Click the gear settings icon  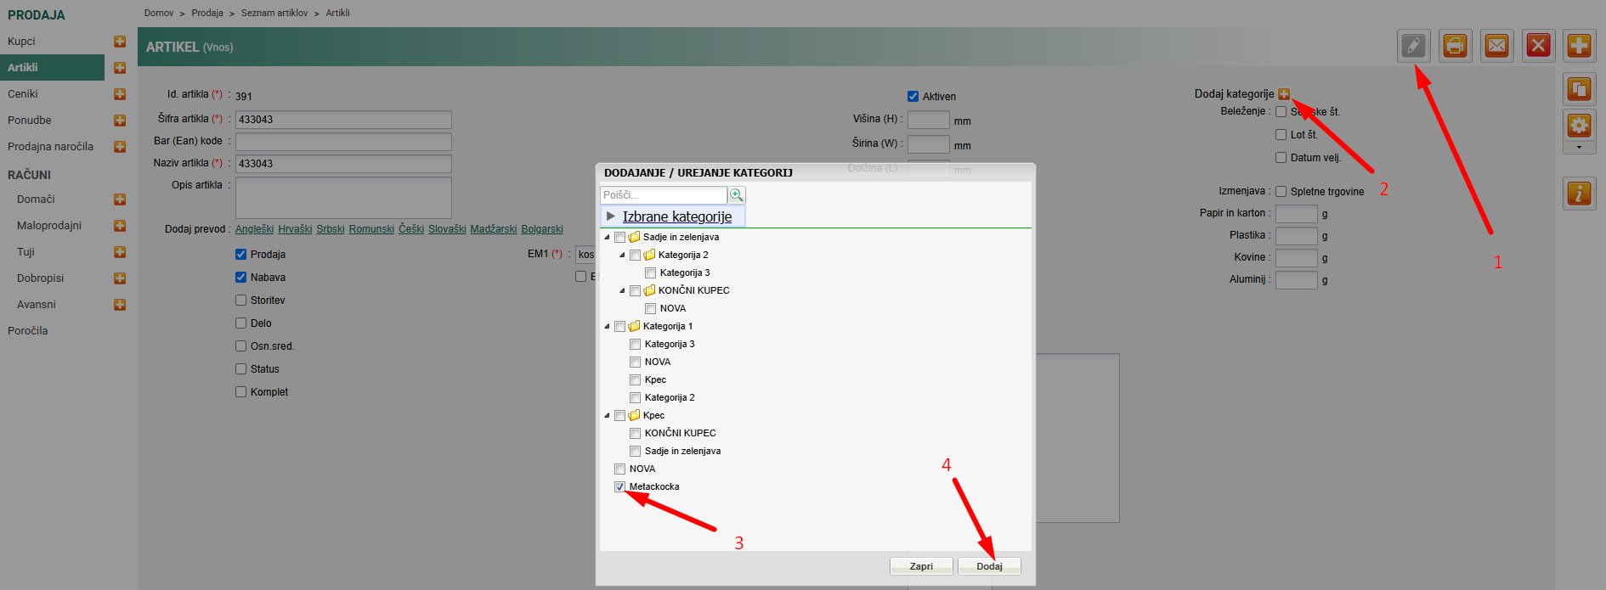(1579, 126)
